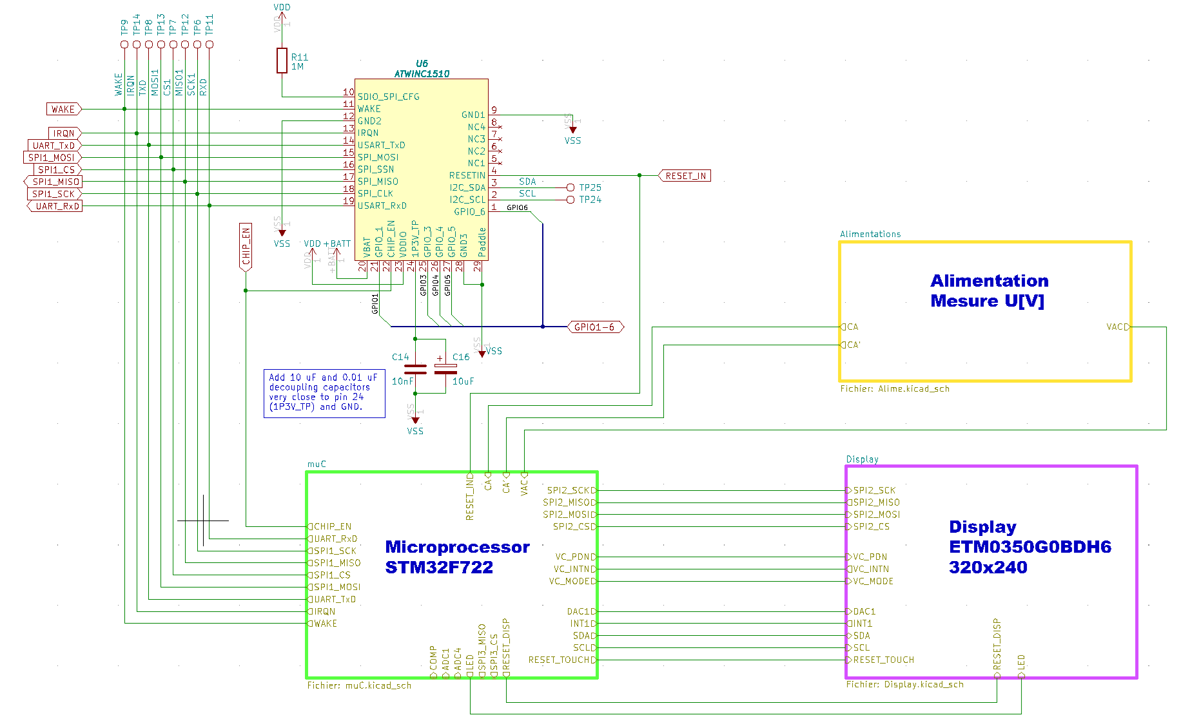Select capacitor C14 10nF symbol
This screenshot has height=726, width=1179.
pyautogui.click(x=415, y=369)
